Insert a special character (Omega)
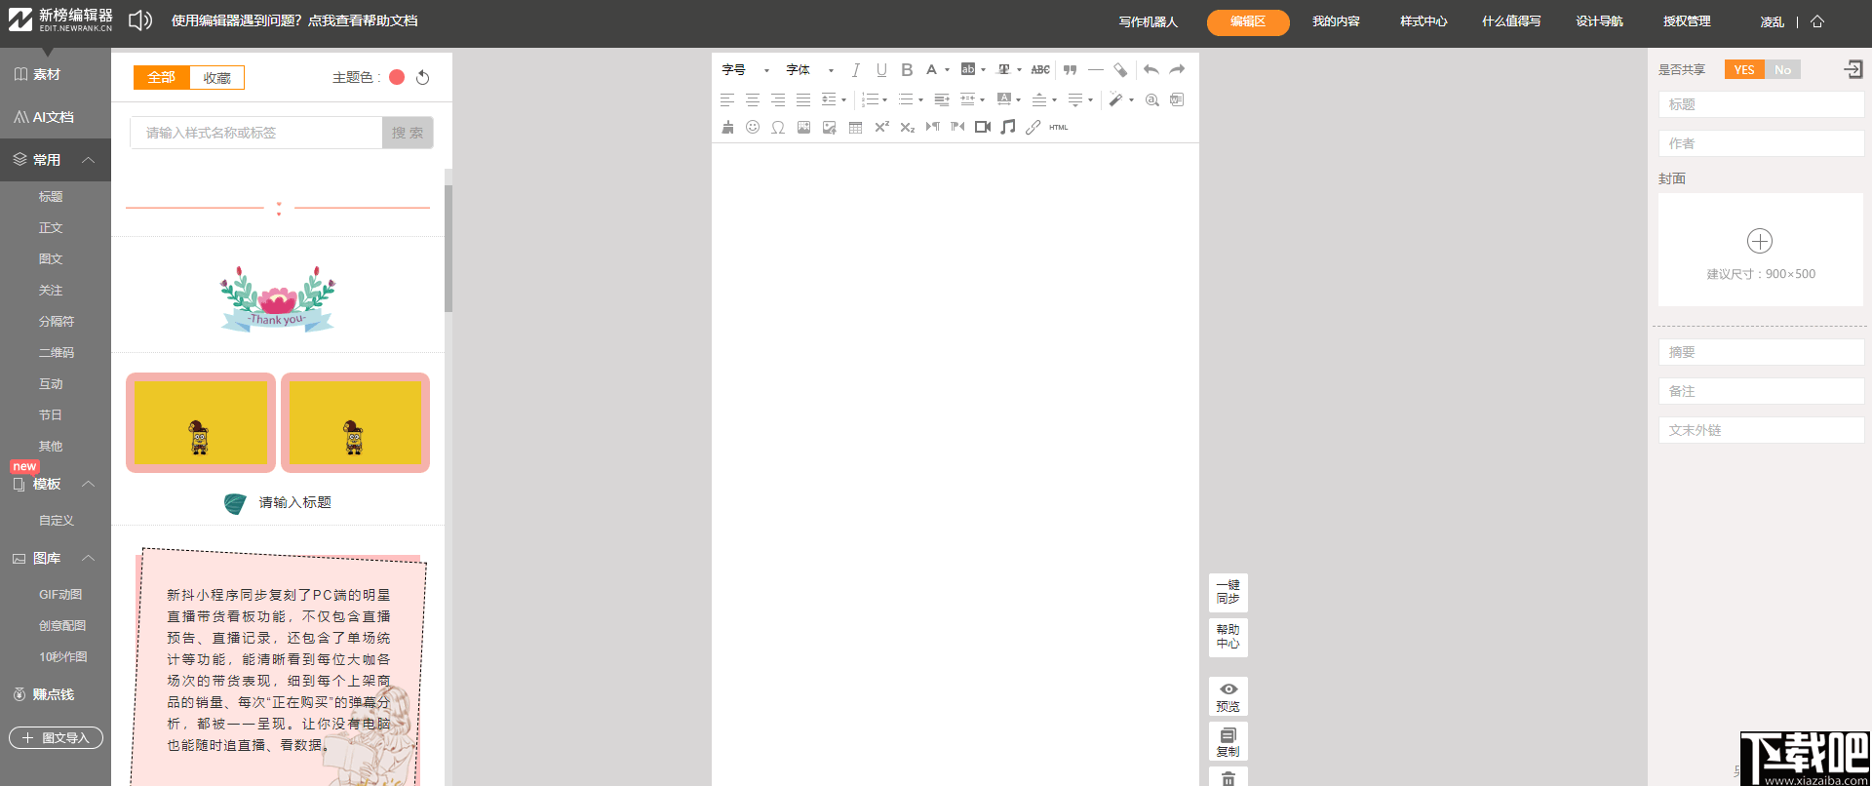This screenshot has width=1872, height=786. coord(778,127)
